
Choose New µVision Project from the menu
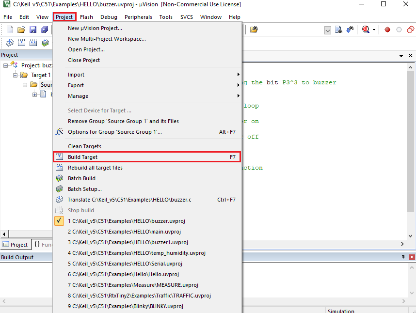click(147, 28)
